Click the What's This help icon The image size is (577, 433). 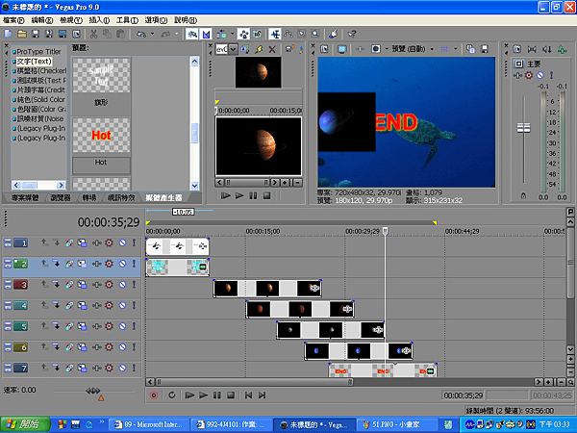pos(352,35)
